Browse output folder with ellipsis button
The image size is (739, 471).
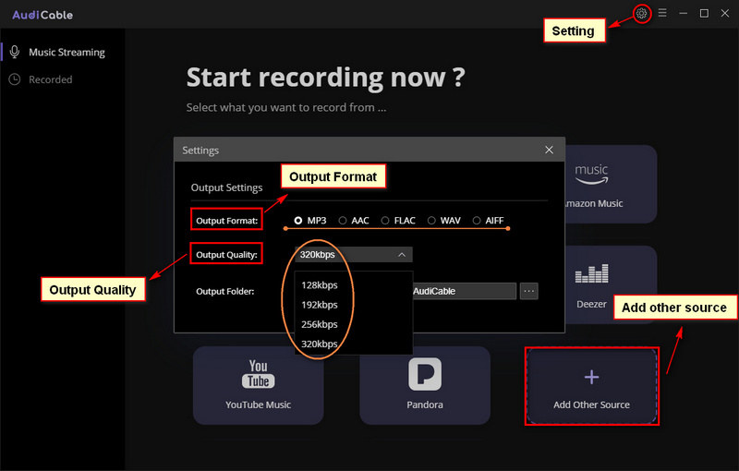pyautogui.click(x=528, y=291)
